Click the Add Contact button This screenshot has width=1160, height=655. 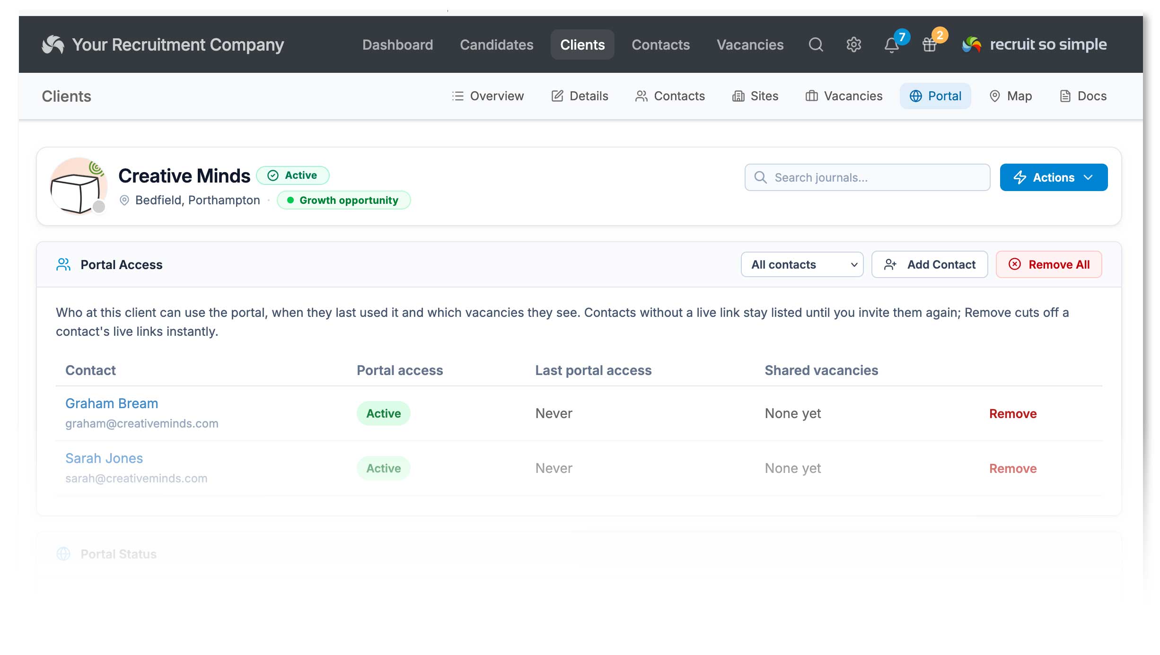pyautogui.click(x=930, y=264)
